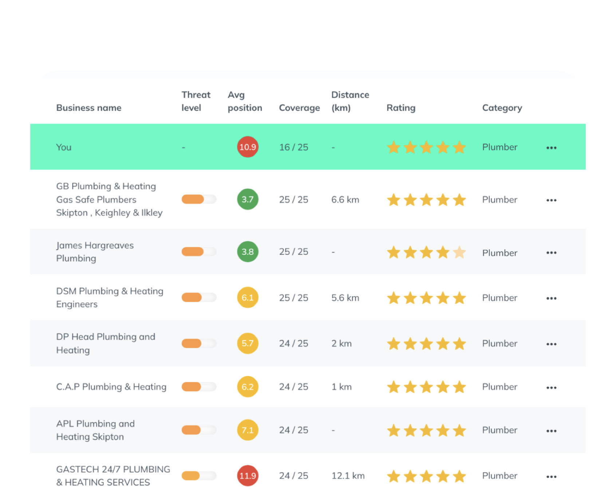Select the James Hargreaves Plumbing name

click(x=95, y=252)
